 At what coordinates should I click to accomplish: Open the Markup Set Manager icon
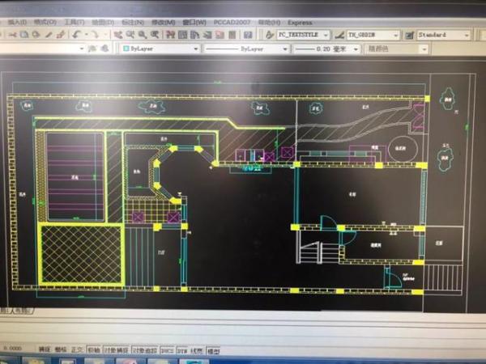click(220, 35)
